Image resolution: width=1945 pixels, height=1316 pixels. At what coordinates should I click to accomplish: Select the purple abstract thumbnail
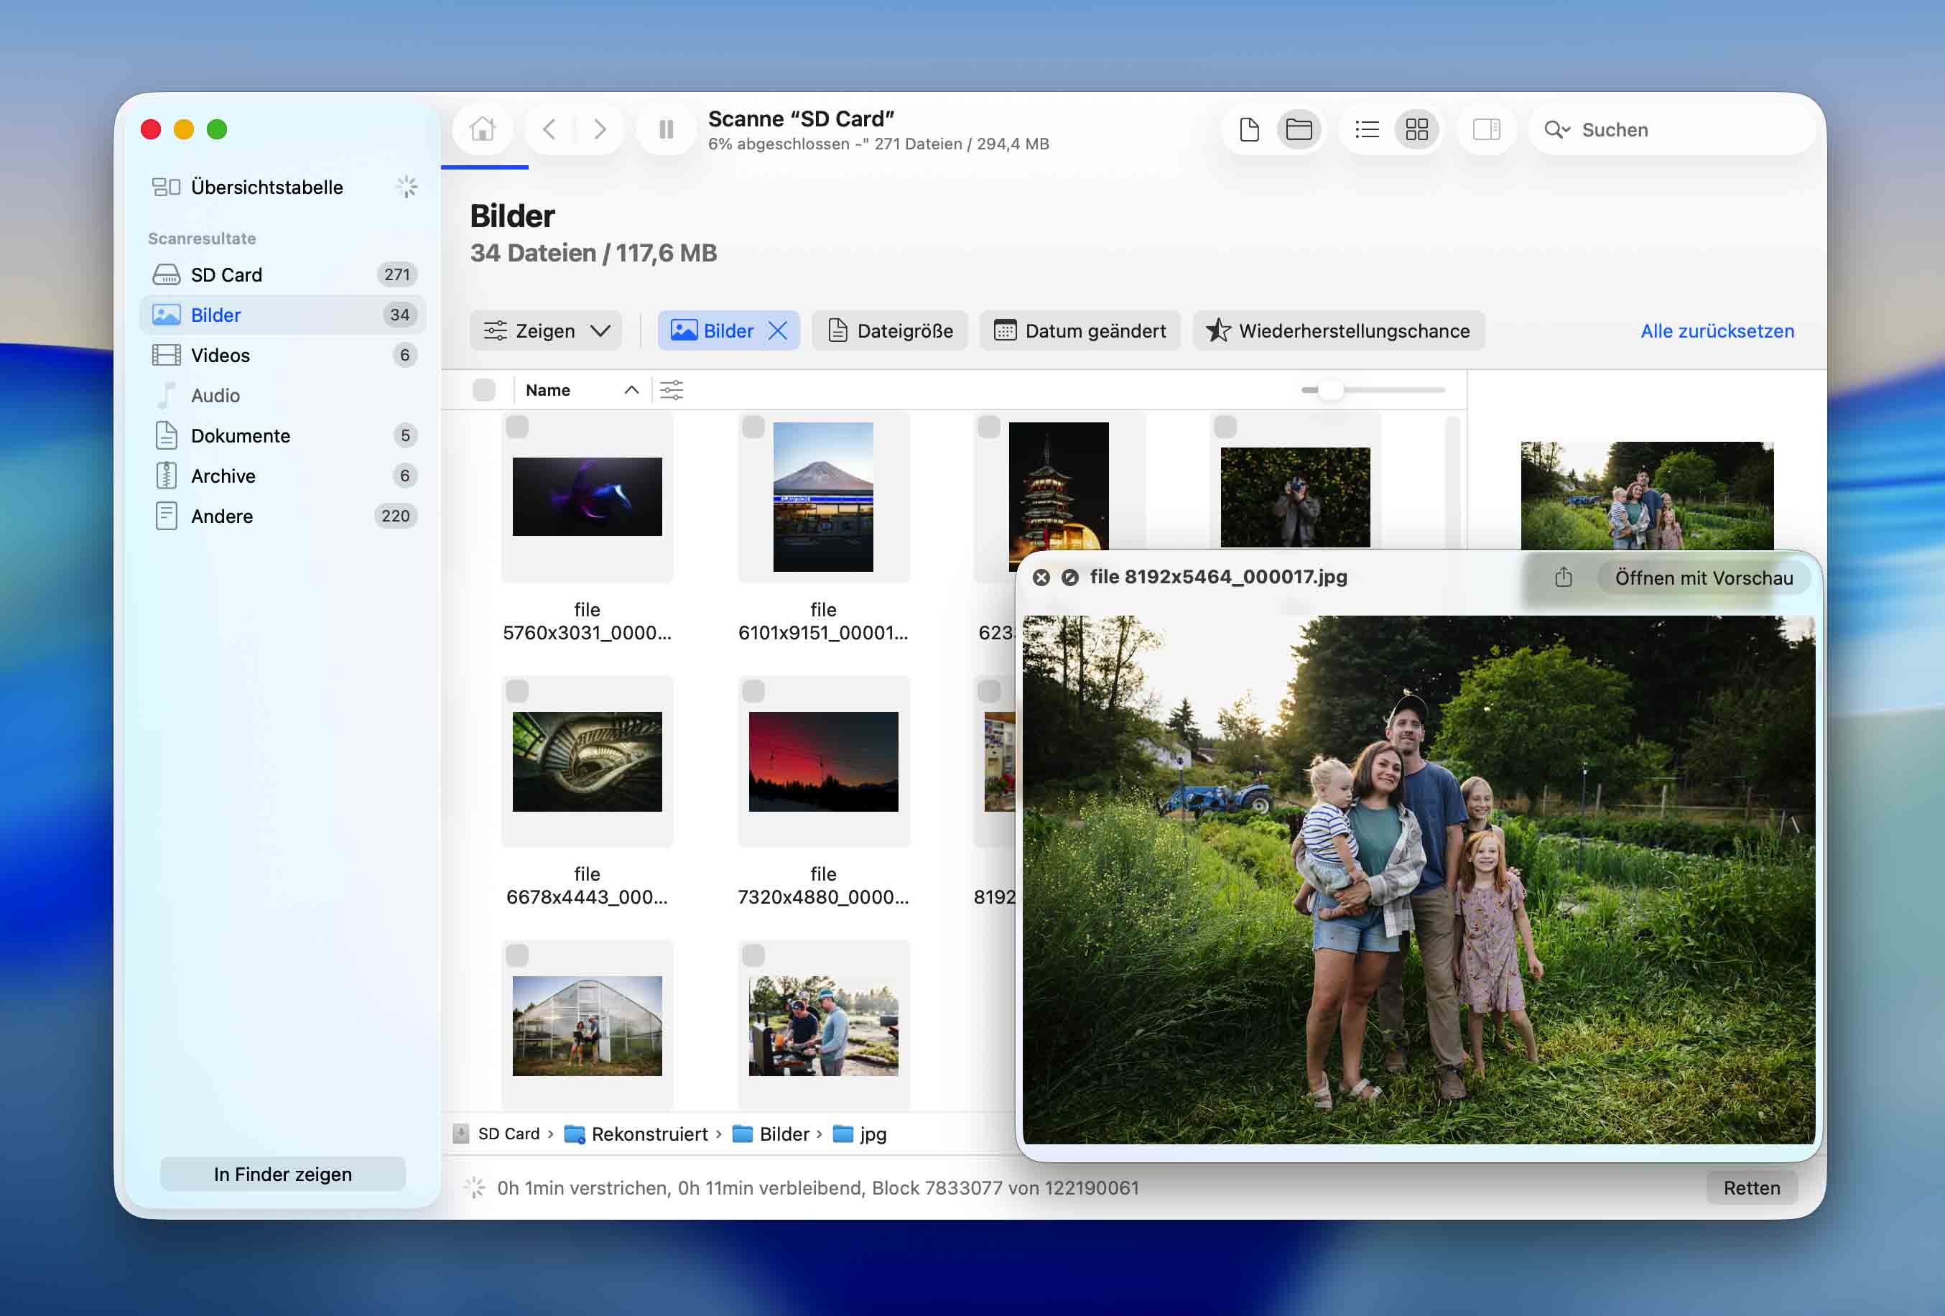(x=587, y=496)
